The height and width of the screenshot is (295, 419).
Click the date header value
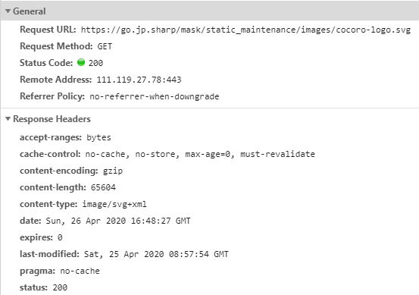click(118, 221)
